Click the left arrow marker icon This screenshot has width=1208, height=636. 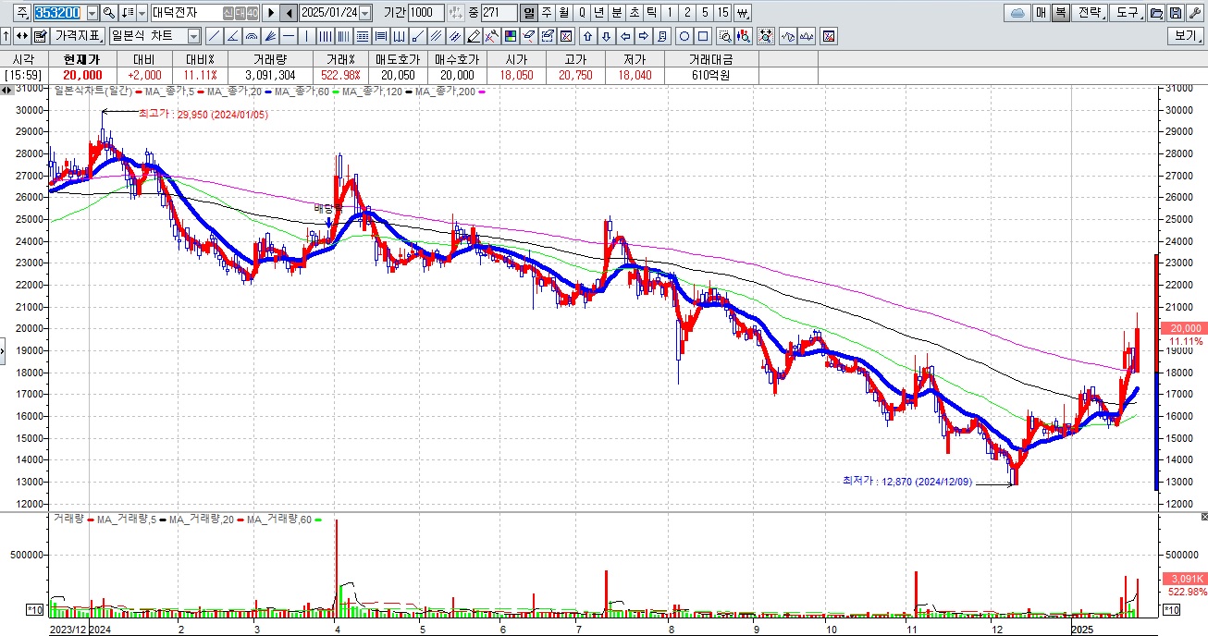[624, 36]
